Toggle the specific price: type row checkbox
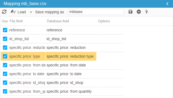The width and height of the screenshot is (173, 98). click(x=5, y=56)
